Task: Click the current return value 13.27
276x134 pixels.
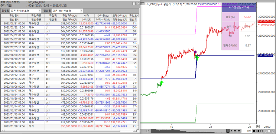Action: pyautogui.click(x=247, y=46)
